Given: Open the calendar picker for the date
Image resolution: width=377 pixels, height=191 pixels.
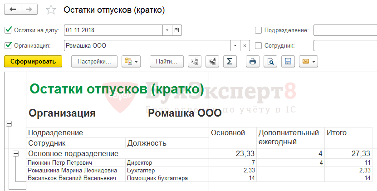Looking at the screenshot, I should pos(177,30).
